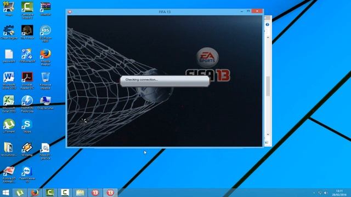Close the FIFA 13 window
Viewport: 351px width, 197px height.
[257, 11]
